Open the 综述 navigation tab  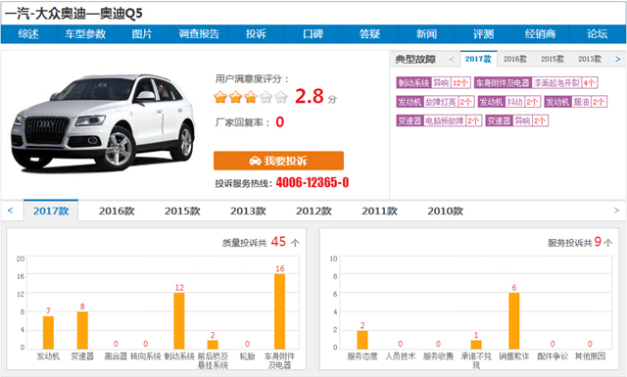[28, 34]
